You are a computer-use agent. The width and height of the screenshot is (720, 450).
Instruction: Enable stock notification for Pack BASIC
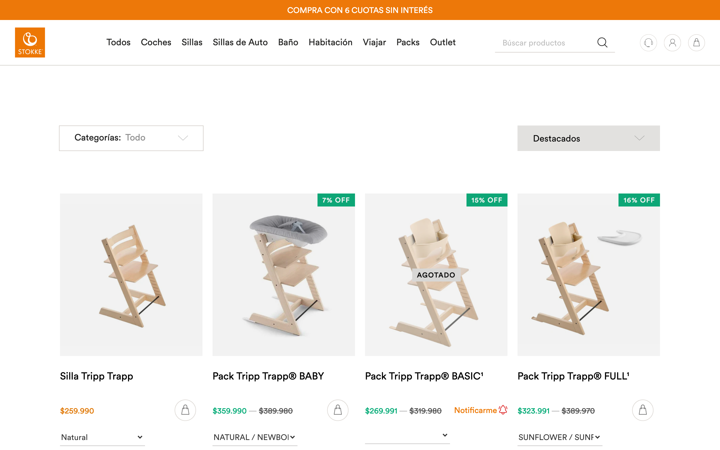tap(476, 410)
